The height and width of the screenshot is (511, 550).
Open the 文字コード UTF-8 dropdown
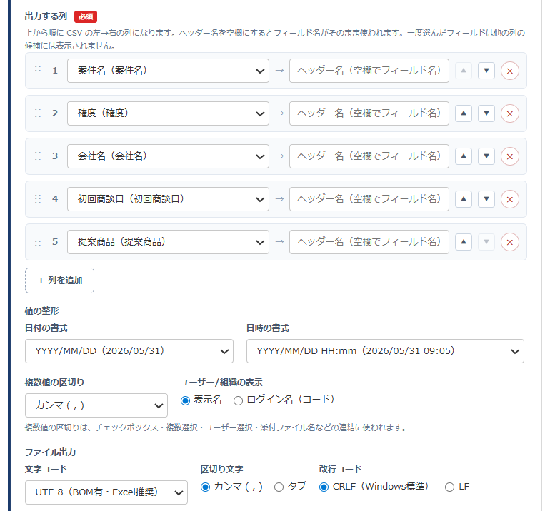pos(106,492)
